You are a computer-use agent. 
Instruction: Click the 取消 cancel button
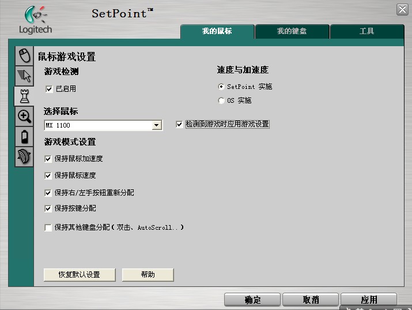pos(311,300)
